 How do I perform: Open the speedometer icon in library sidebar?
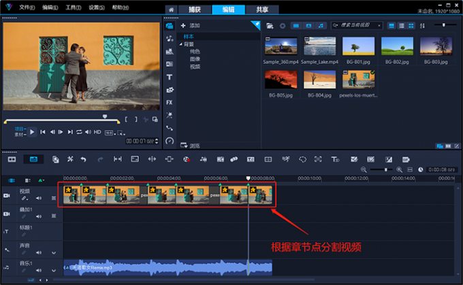(170, 141)
